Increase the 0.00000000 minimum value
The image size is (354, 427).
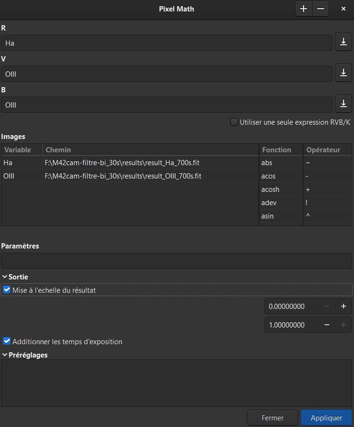coord(343,307)
